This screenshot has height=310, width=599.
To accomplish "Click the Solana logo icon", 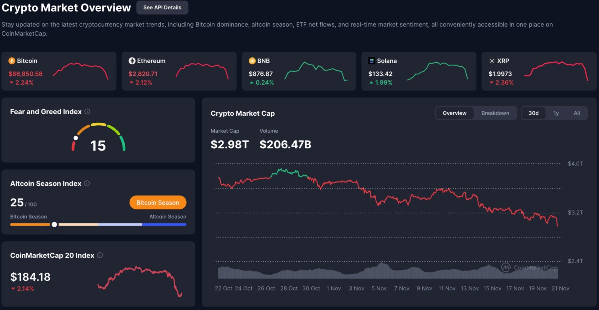I will pyautogui.click(x=372, y=61).
